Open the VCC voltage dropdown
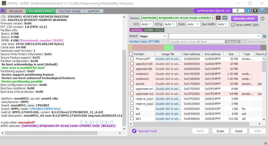 147,24
